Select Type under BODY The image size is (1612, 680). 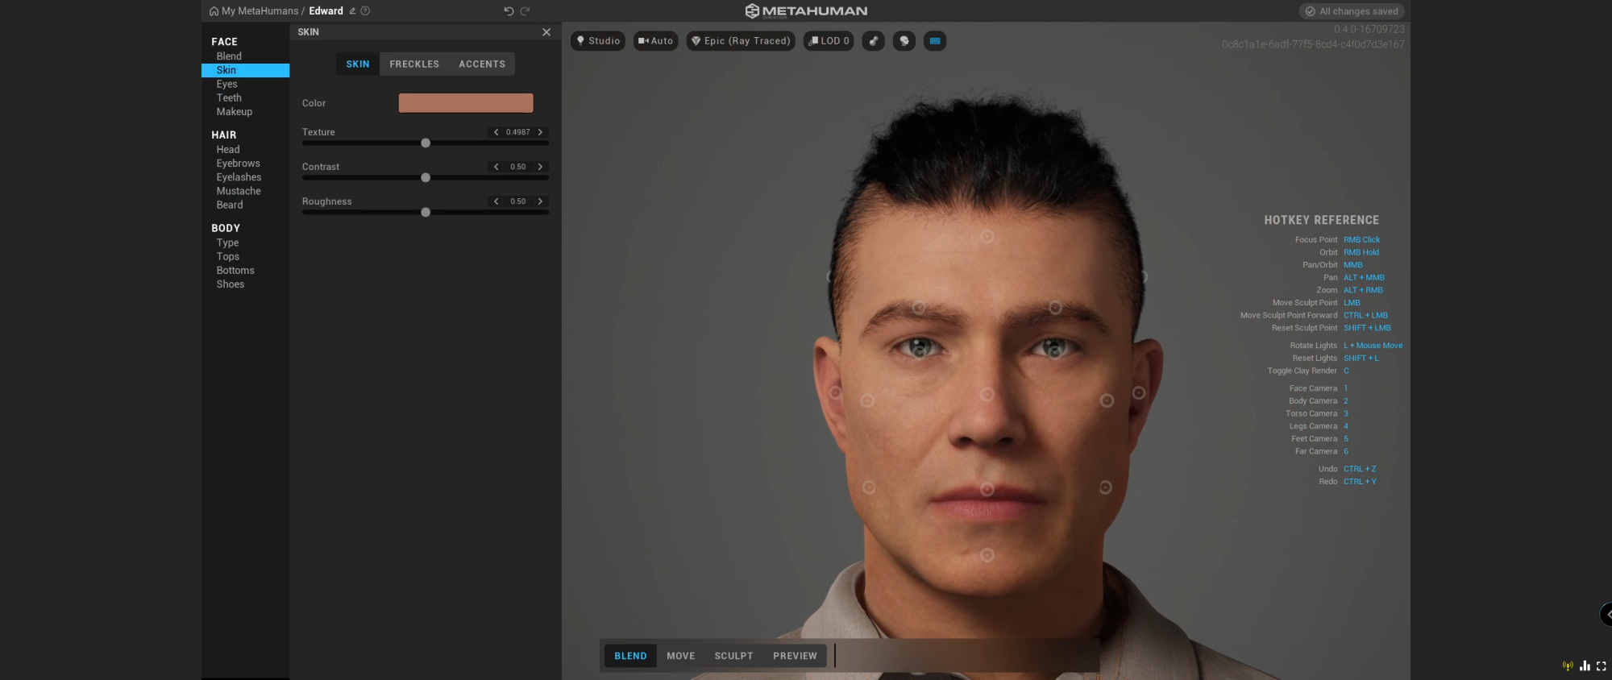point(227,243)
